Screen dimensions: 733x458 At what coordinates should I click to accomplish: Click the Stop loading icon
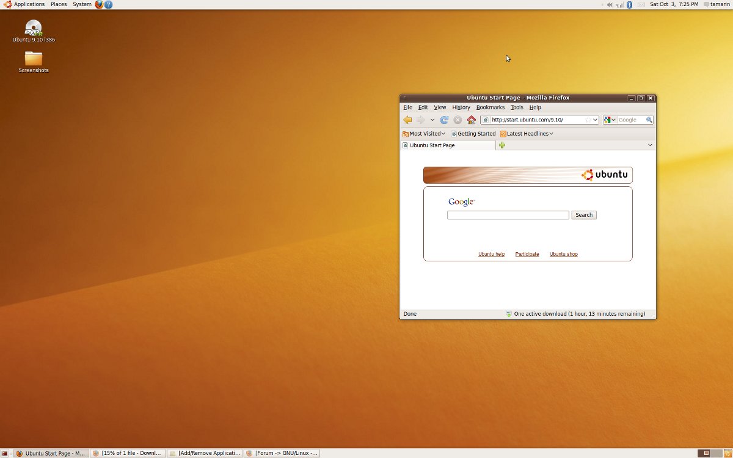pyautogui.click(x=458, y=120)
